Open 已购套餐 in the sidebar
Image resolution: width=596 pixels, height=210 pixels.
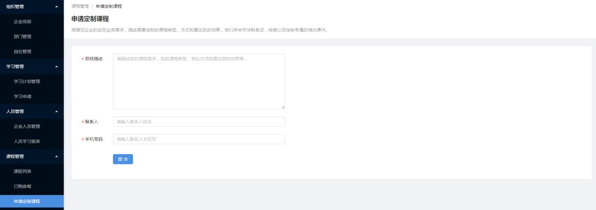click(x=32, y=187)
